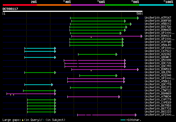Click the green A5ALR0 alignment bar

[96, 45]
